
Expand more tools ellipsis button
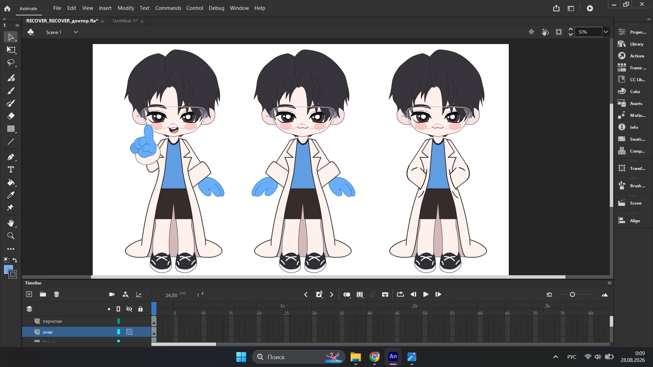coord(11,249)
